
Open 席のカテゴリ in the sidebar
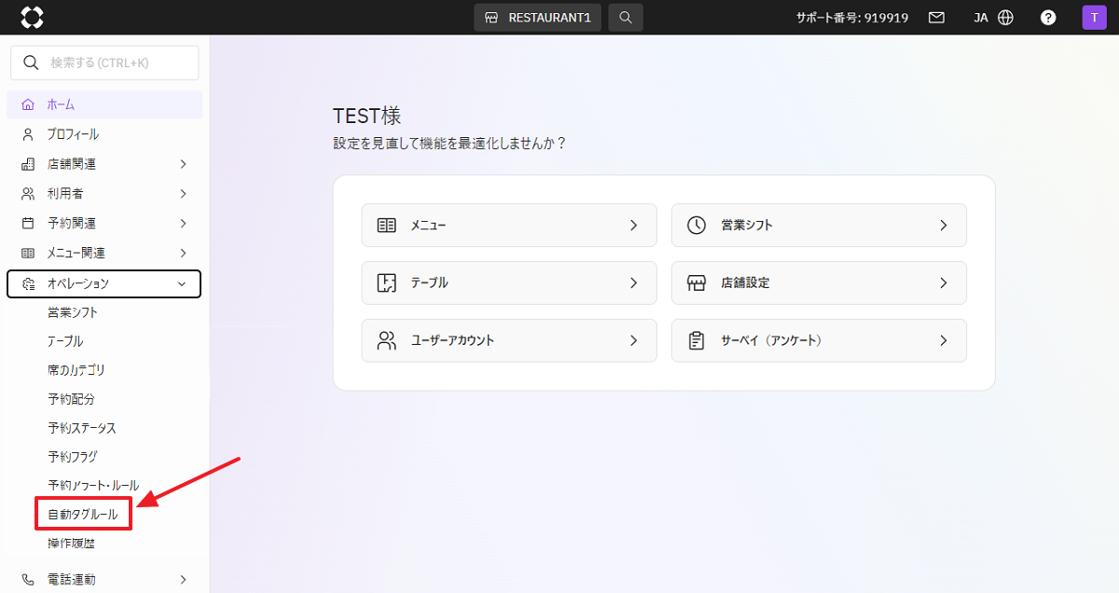coord(76,370)
